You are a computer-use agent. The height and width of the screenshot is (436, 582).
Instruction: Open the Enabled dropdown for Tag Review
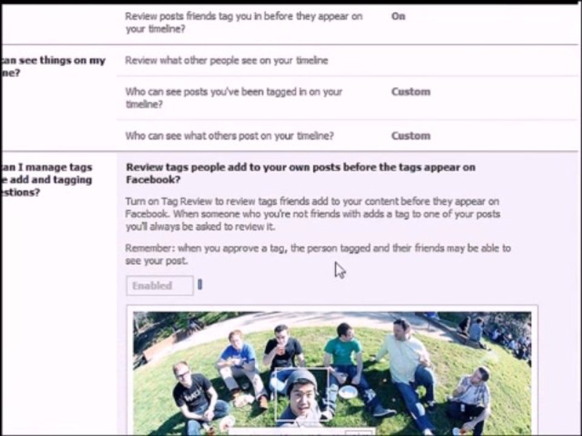160,285
